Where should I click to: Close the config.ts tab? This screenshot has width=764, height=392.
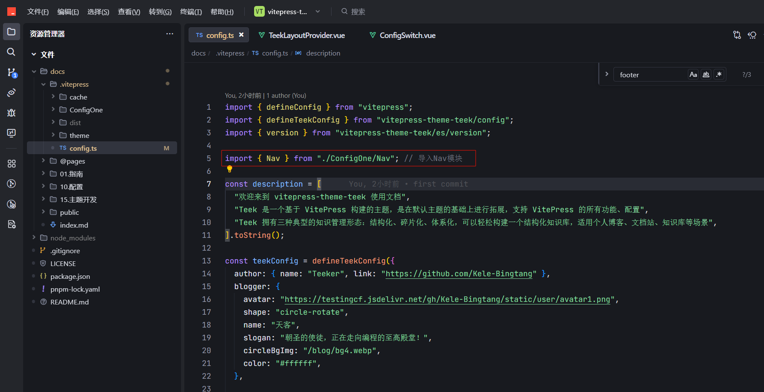(241, 35)
